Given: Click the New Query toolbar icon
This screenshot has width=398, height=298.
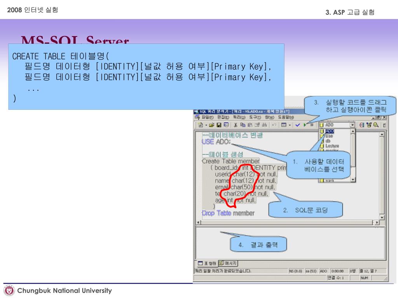Looking at the screenshot, I should (x=200, y=125).
